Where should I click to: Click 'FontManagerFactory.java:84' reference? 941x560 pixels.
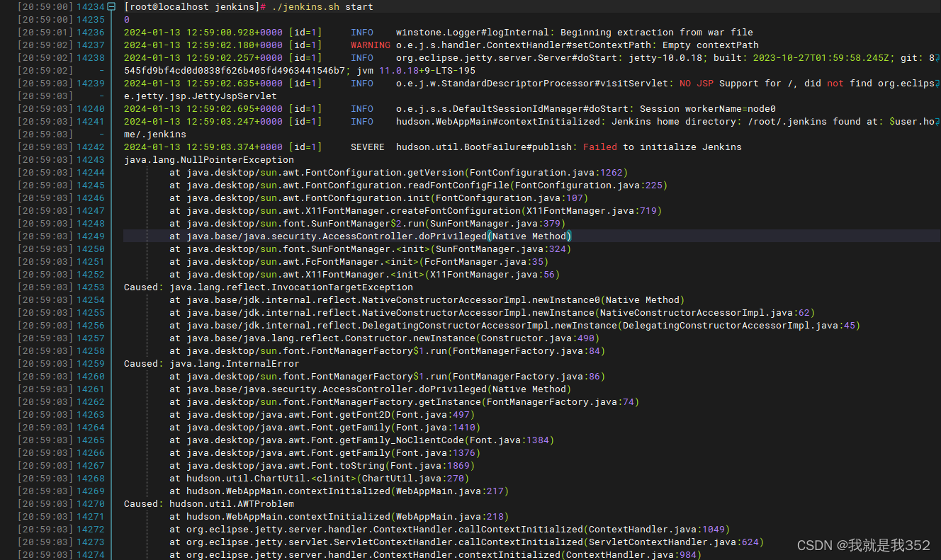point(526,350)
